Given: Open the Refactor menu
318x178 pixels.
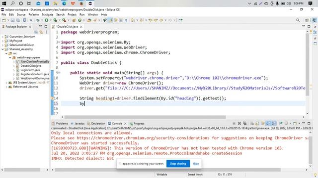Looking at the screenshot, I should [x=34, y=14].
